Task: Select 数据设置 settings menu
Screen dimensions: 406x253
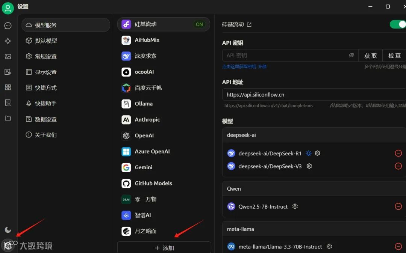Action: coord(66,119)
